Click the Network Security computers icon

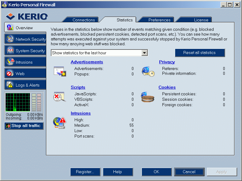10,39
